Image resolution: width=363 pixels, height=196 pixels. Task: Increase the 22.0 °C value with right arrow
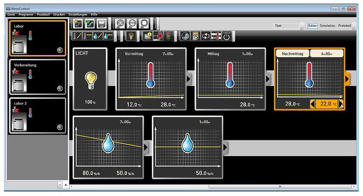(x=341, y=104)
